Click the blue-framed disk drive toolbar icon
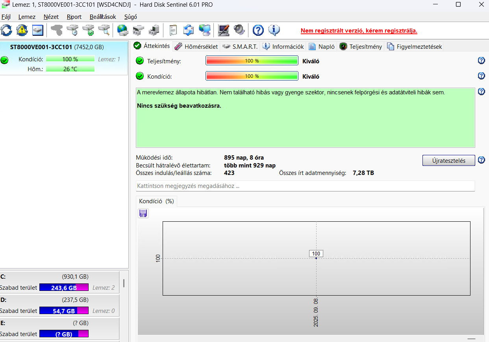 (37, 30)
